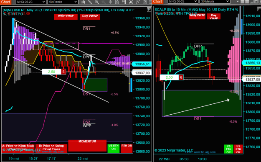This screenshot has width=261, height=162.
Task: Click 17:17 on Renko time axis
Action: coord(51,159)
